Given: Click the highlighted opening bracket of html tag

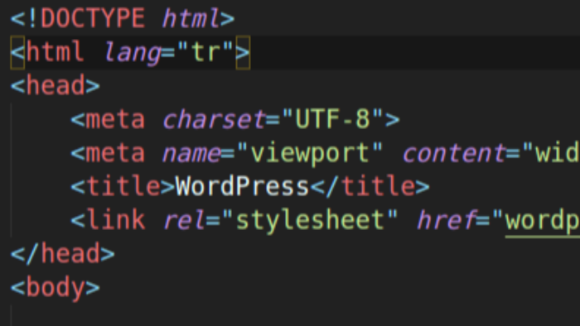Looking at the screenshot, I should click(x=17, y=53).
